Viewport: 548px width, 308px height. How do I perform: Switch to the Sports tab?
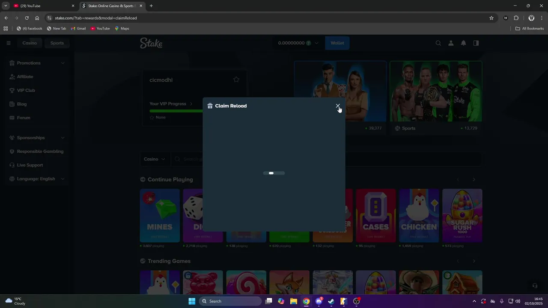point(57,43)
